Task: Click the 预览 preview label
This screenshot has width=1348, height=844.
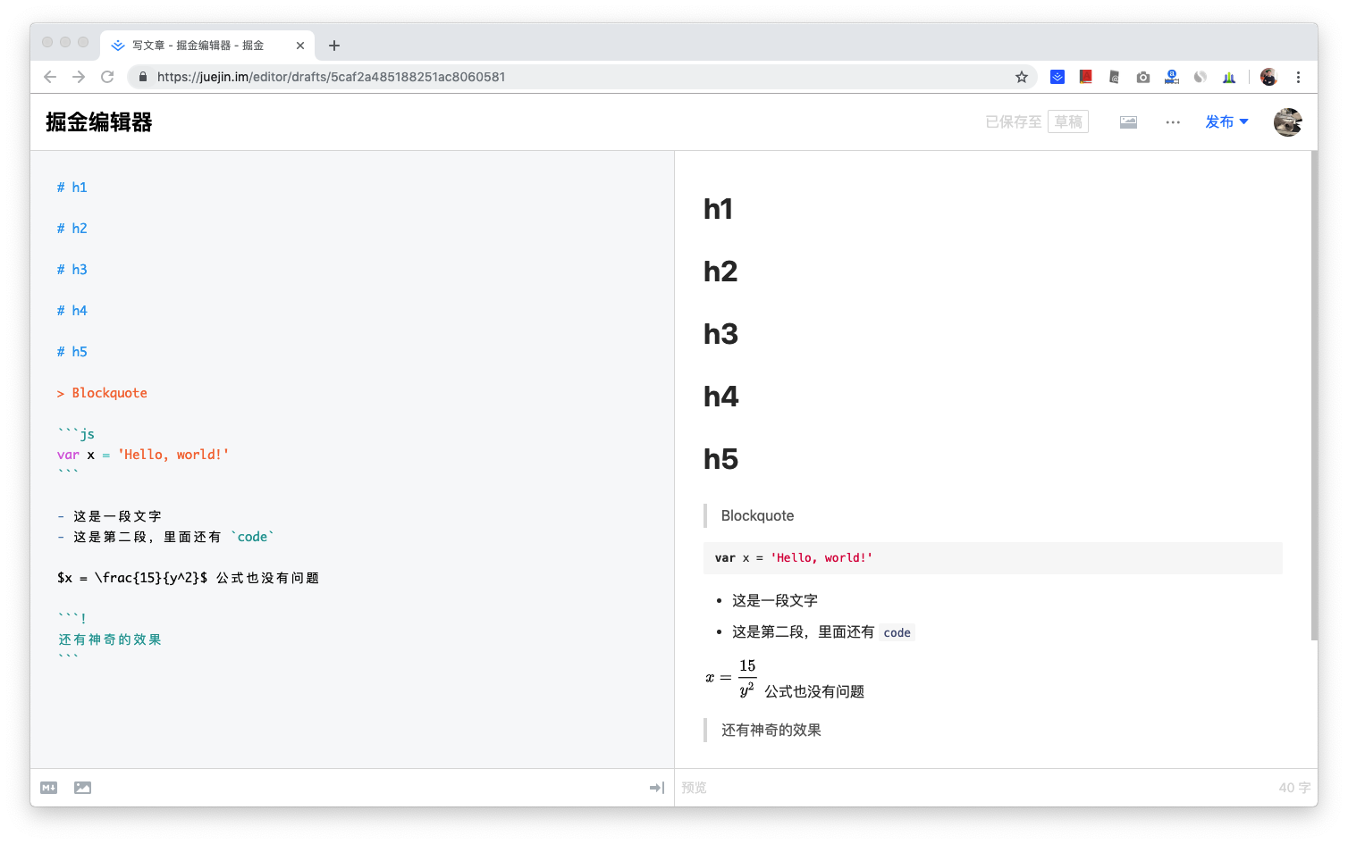Action: (x=694, y=788)
